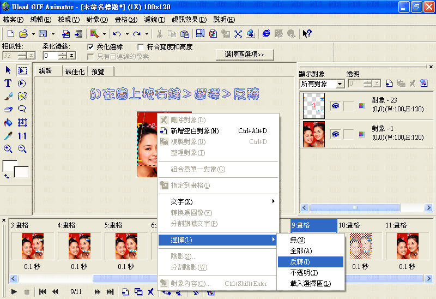Select the 11:畫格 frame thumbnail
This screenshot has height=299, width=436.
pyautogui.click(x=407, y=246)
